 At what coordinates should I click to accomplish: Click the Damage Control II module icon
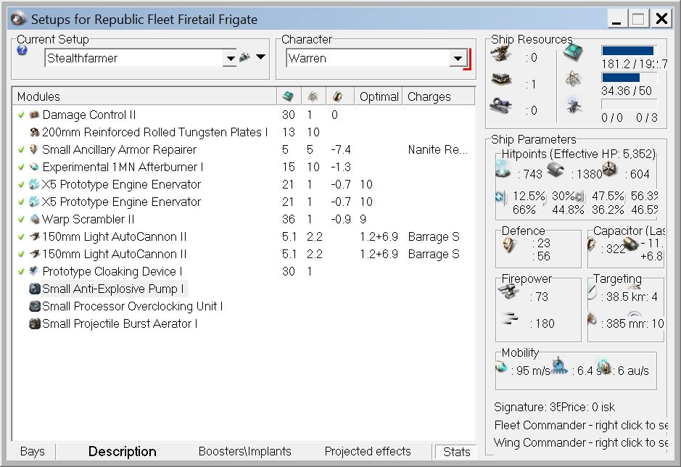click(34, 115)
